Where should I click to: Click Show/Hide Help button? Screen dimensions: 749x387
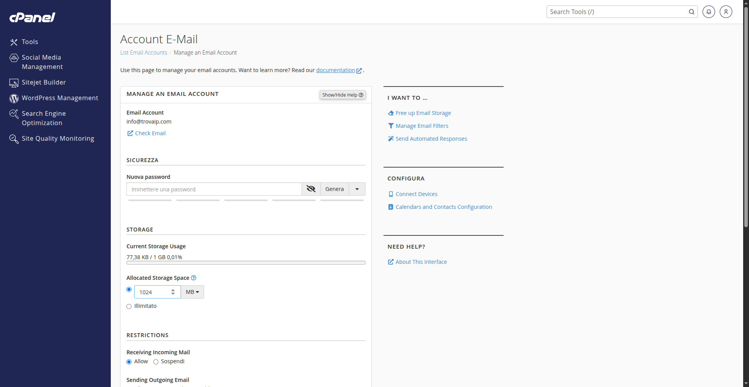(x=343, y=95)
